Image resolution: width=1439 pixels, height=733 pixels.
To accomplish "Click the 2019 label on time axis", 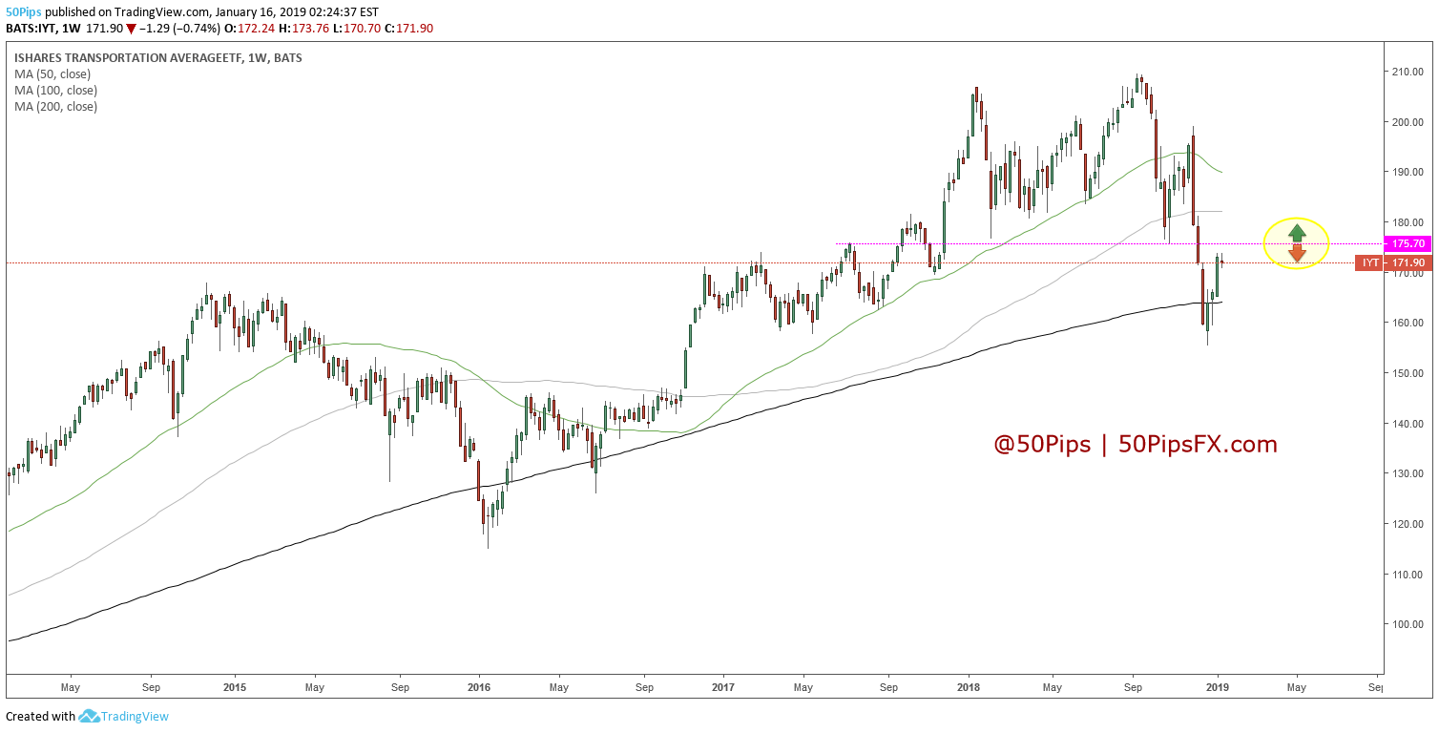I will [x=1217, y=686].
